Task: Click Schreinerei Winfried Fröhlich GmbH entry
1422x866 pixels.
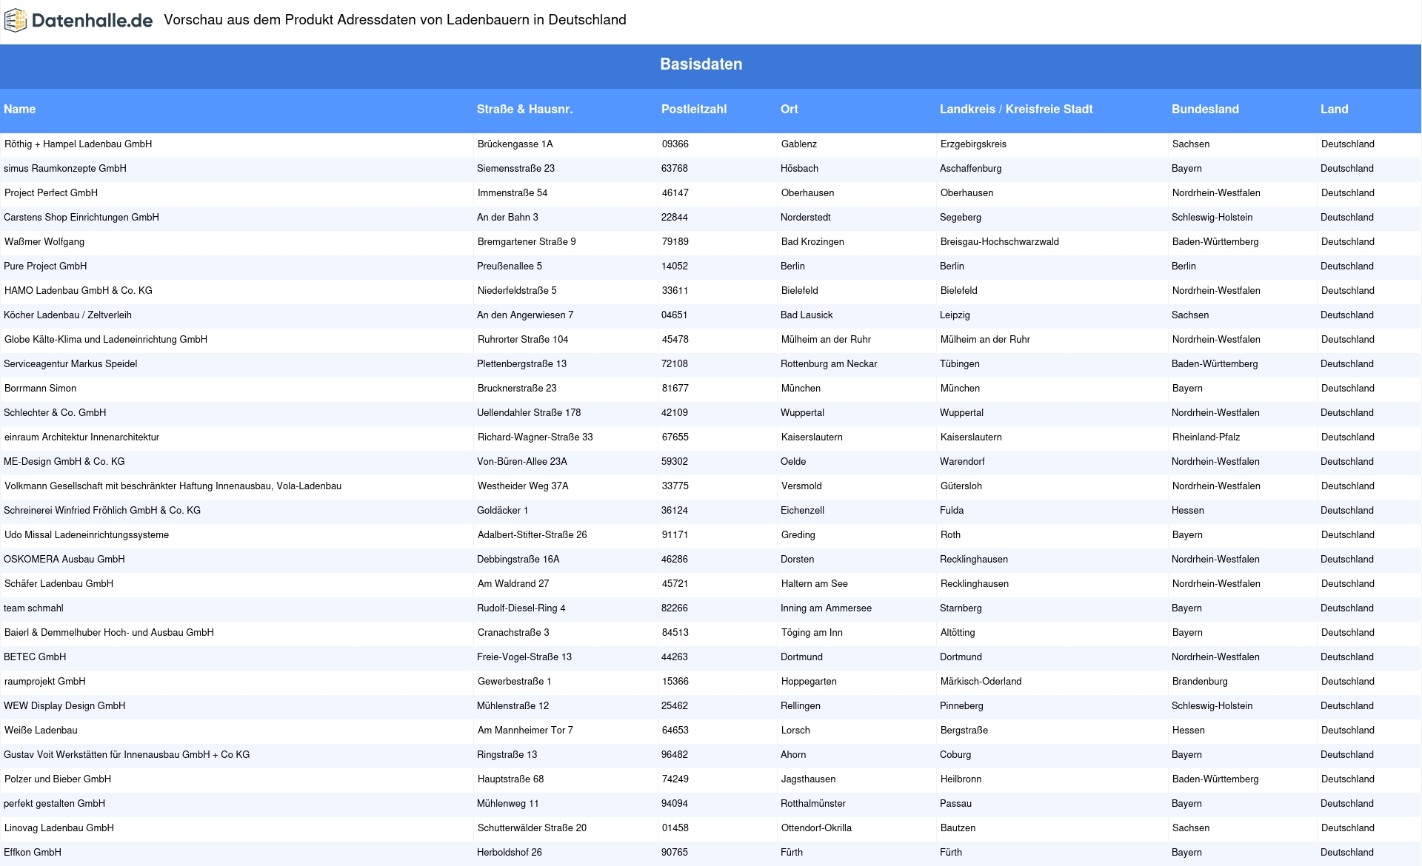Action: click(102, 510)
